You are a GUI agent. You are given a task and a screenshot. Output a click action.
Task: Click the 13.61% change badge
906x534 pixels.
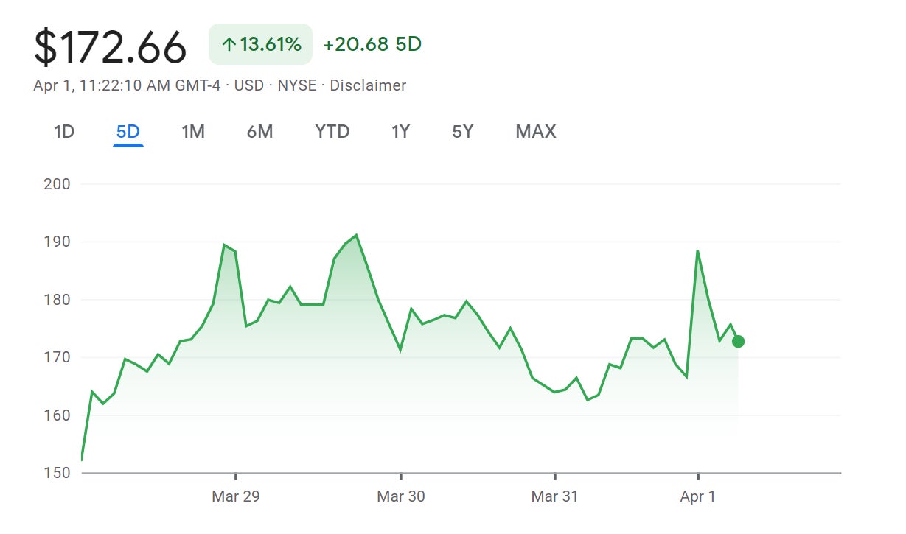tap(261, 45)
